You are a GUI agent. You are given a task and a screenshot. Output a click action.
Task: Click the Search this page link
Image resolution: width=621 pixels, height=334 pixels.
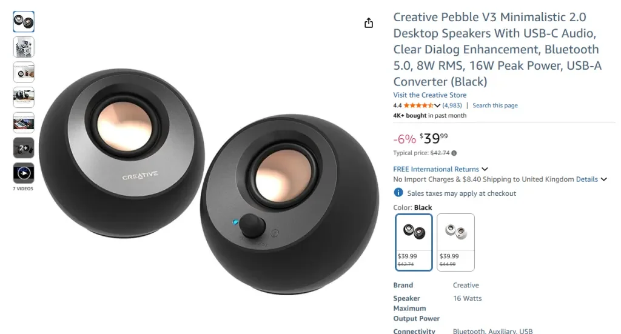pos(495,105)
